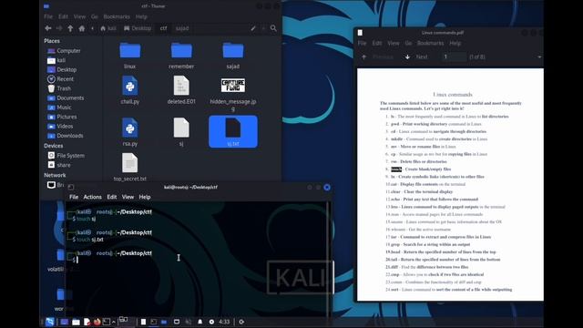Click the page number field in PDF viewer
This screenshot has width=583, height=328.
pos(453,56)
